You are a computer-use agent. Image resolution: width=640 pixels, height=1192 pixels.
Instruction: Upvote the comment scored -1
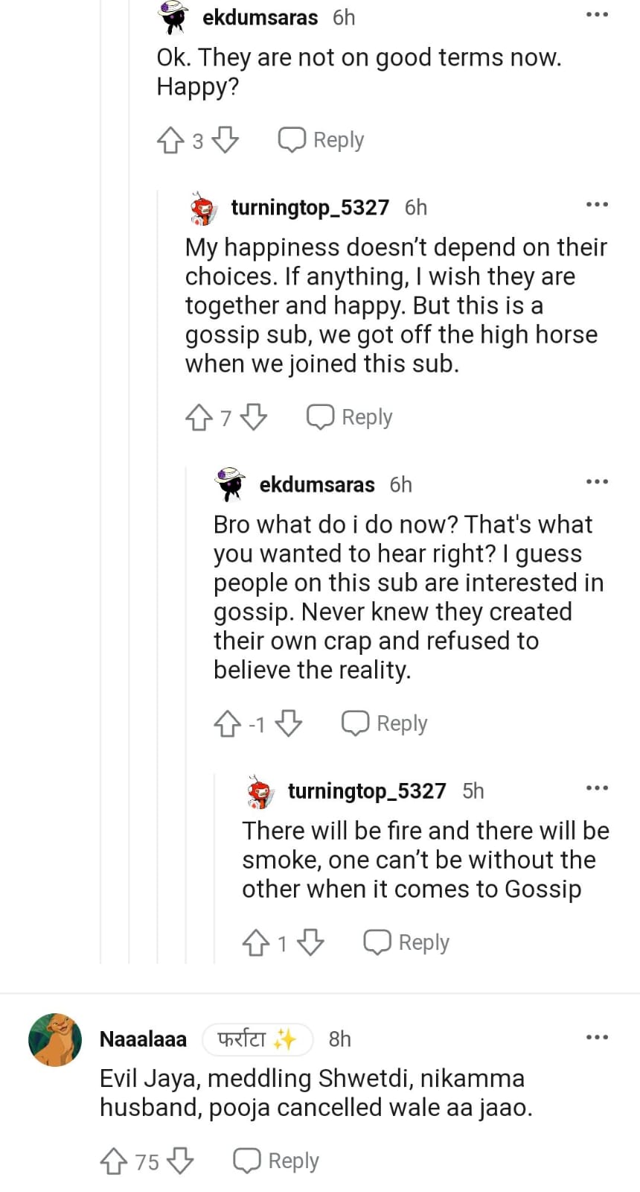pos(227,723)
